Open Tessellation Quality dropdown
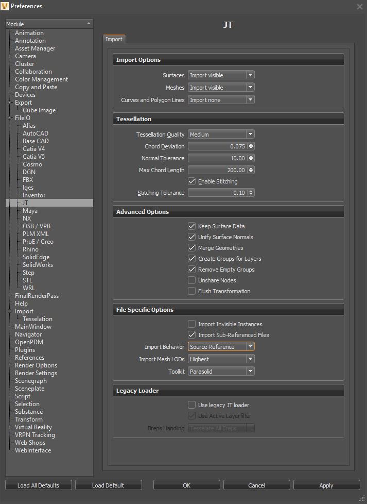Image resolution: width=367 pixels, height=504 pixels. (x=221, y=135)
